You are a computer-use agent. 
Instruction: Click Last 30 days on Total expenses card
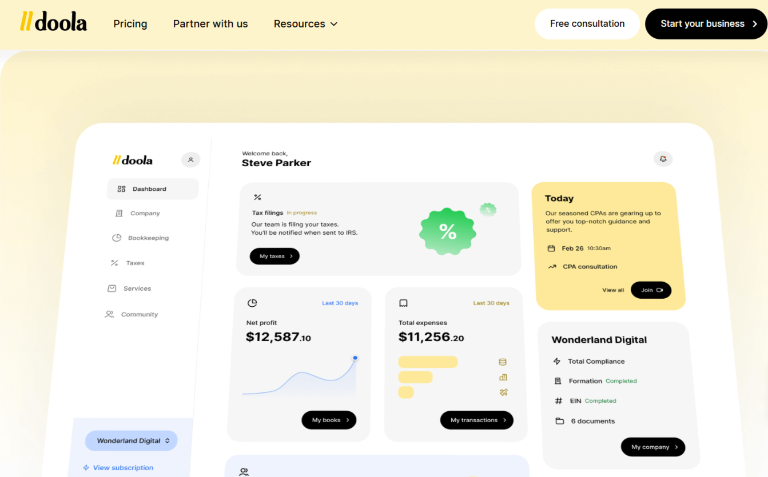coord(491,303)
